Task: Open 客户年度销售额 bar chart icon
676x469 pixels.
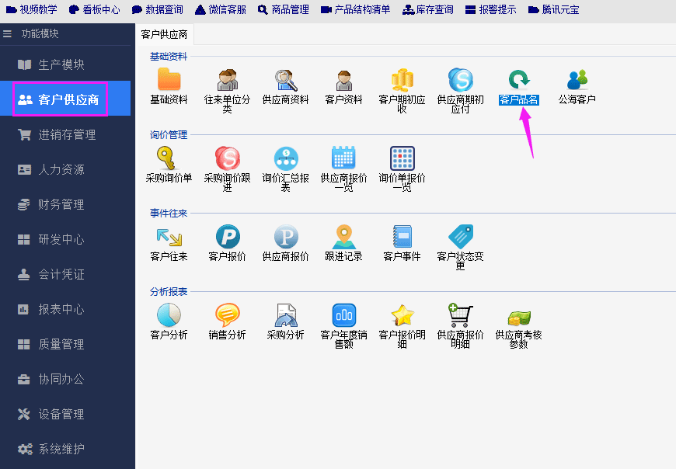Action: click(343, 315)
